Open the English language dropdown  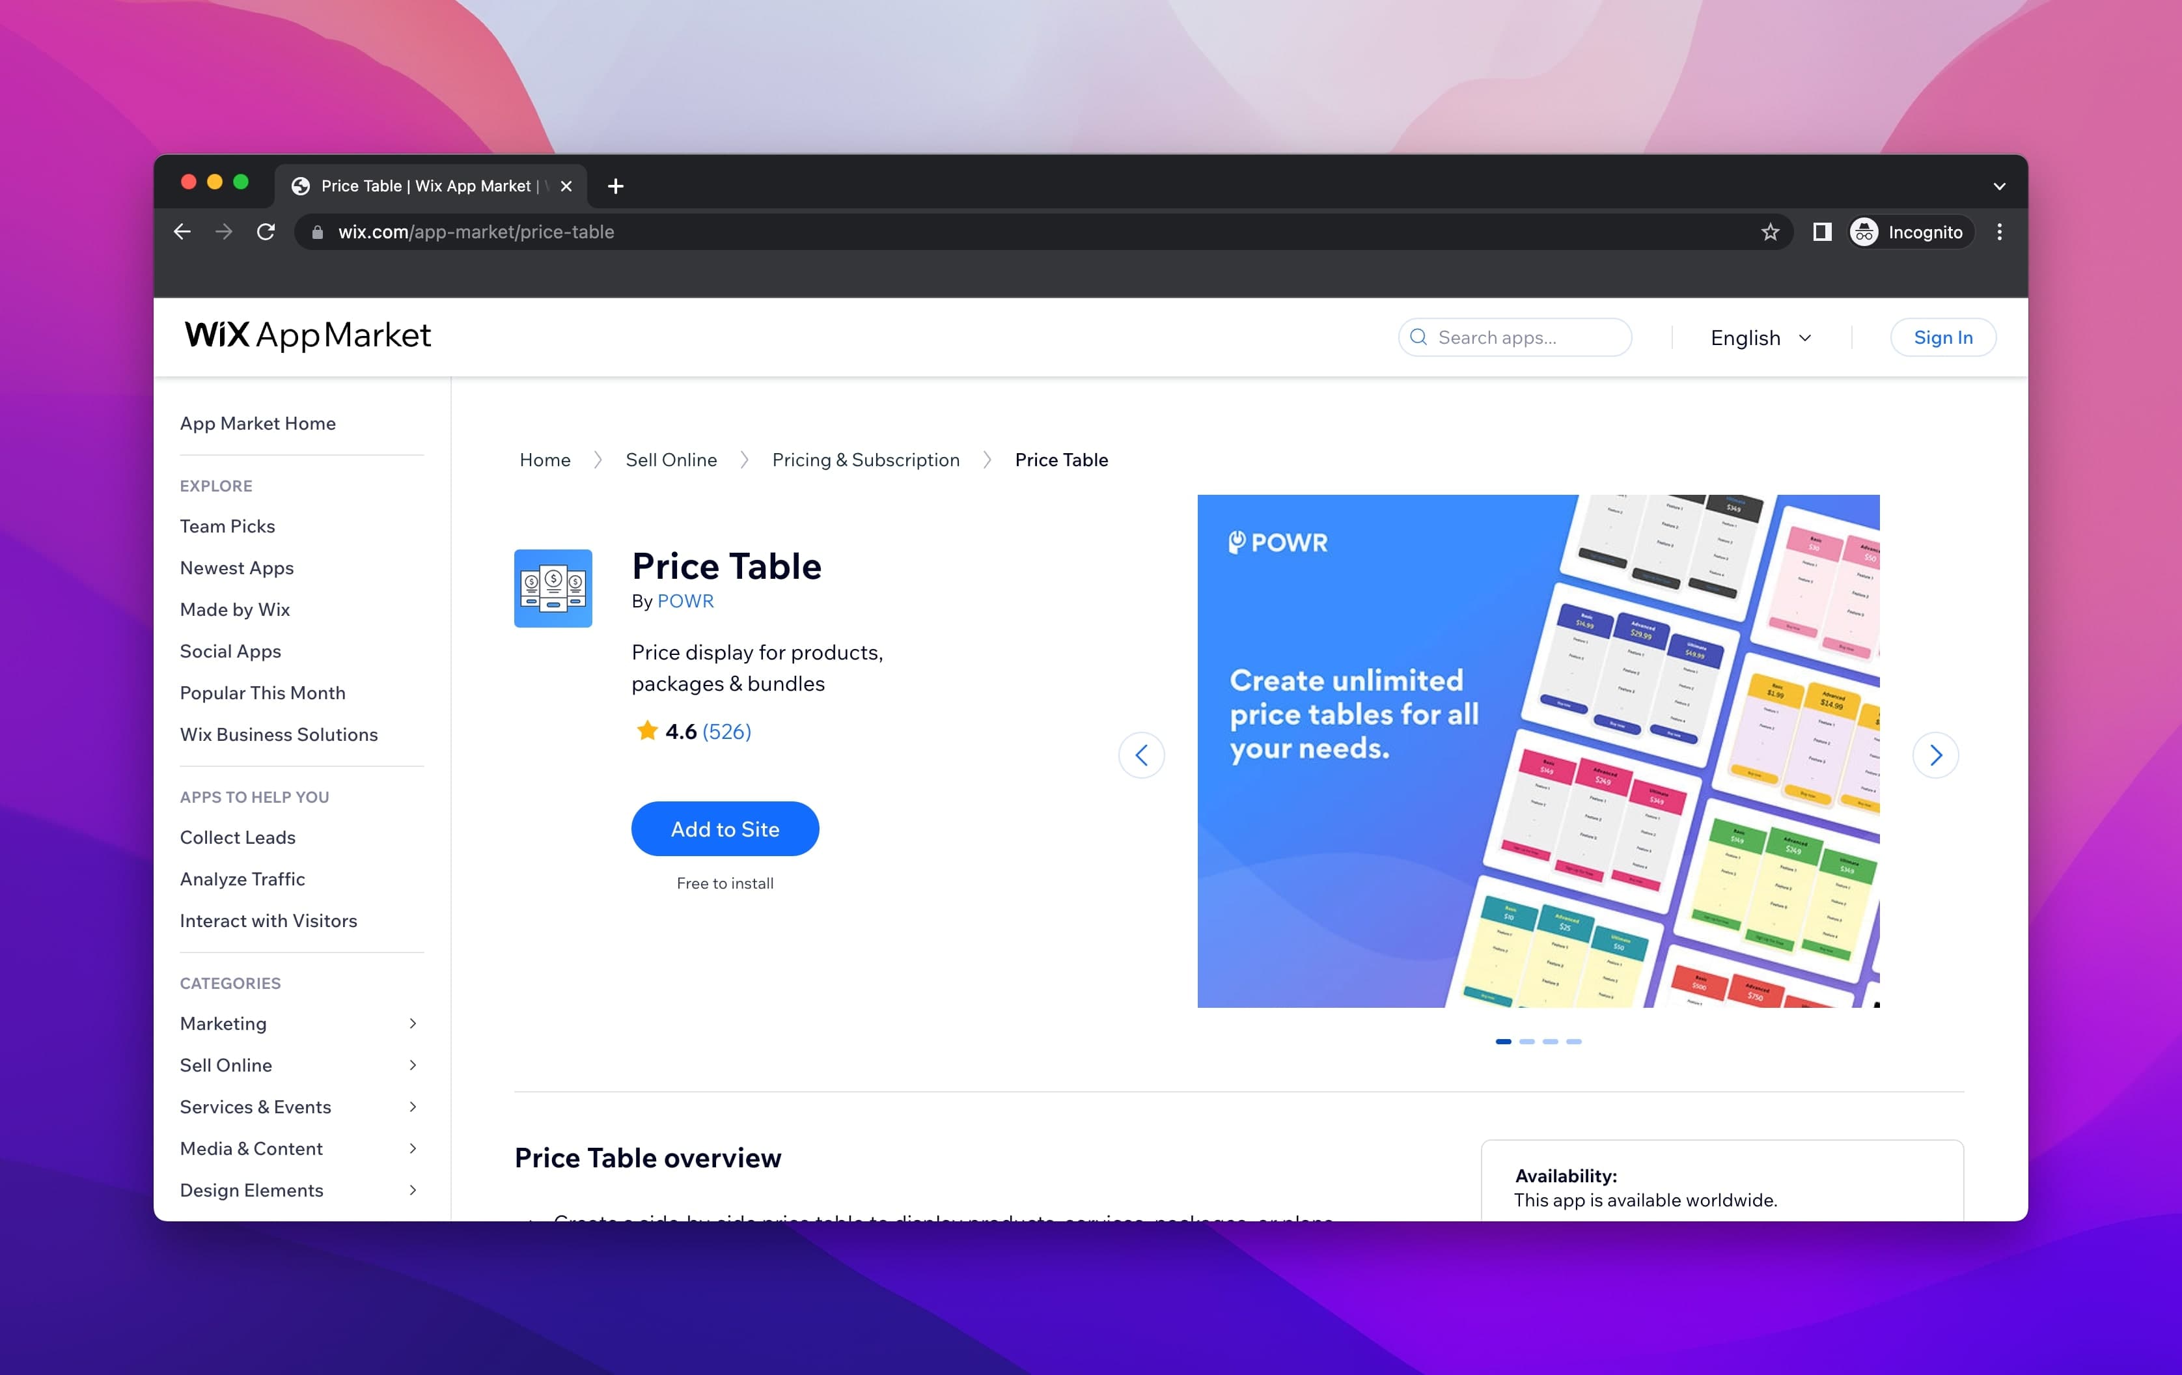pyautogui.click(x=1761, y=336)
